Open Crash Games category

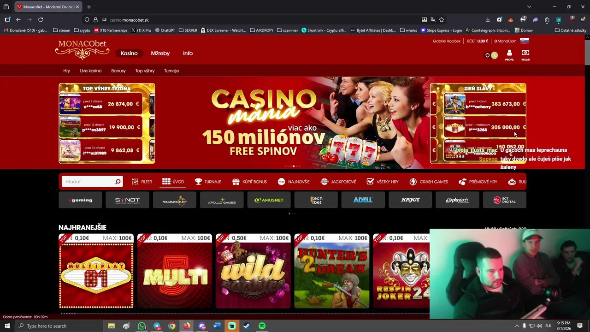(x=429, y=182)
